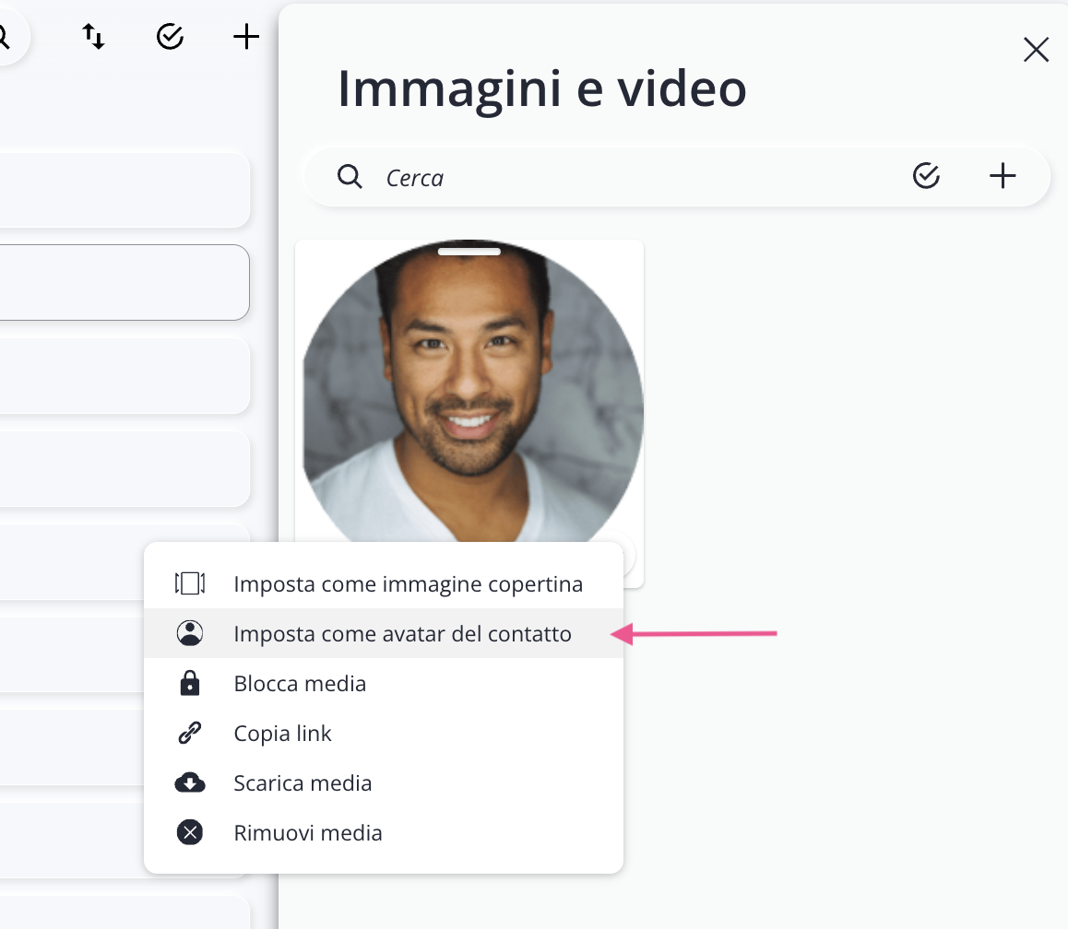Choose Imposta come avatar del contatto
1068x929 pixels.
(x=402, y=634)
